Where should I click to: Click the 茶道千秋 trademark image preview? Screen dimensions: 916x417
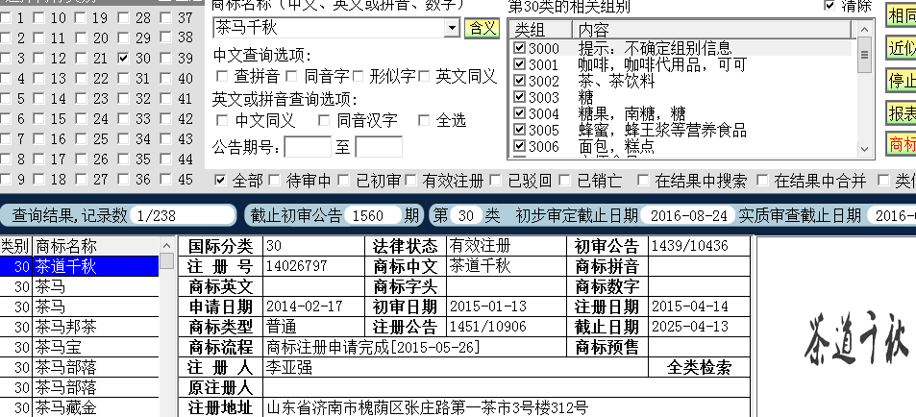pos(856,339)
